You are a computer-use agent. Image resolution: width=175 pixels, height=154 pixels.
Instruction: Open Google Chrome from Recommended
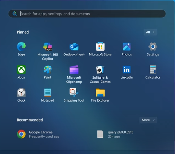pyautogui.click(x=38, y=134)
